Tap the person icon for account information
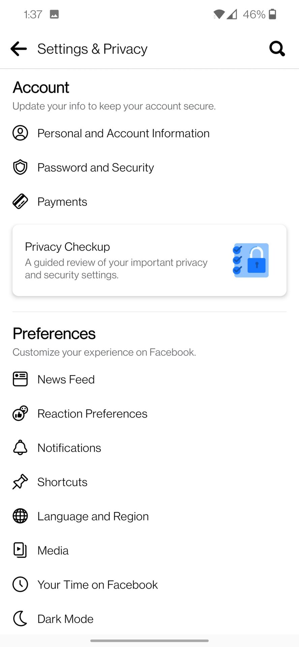Image resolution: width=299 pixels, height=647 pixels. (20, 133)
